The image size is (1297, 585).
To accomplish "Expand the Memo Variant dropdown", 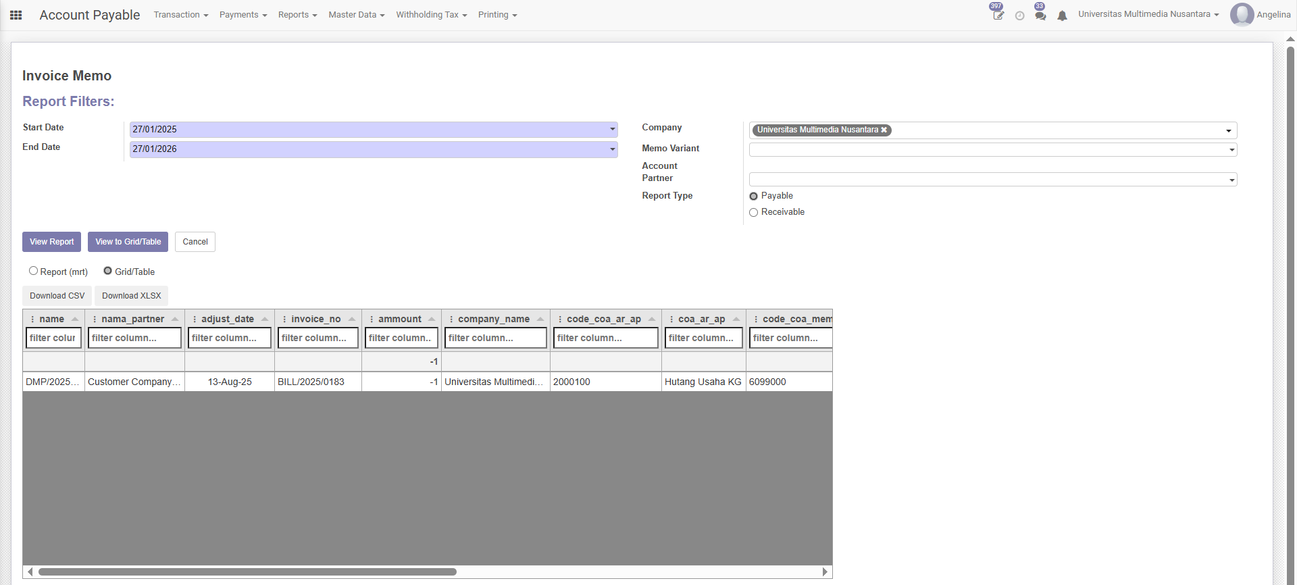I will point(1231,150).
